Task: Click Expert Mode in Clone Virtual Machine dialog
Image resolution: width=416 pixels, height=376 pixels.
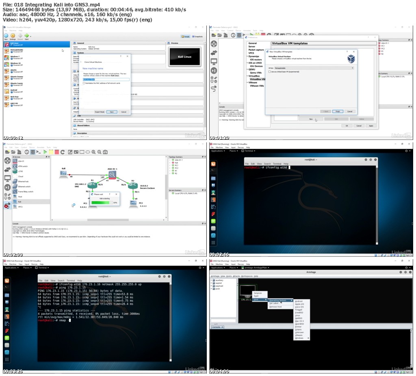Action: click(x=100, y=112)
